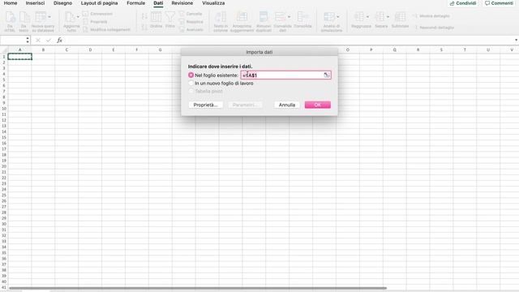
Task: Expand the formula bar with right arrow
Action: (x=516, y=40)
